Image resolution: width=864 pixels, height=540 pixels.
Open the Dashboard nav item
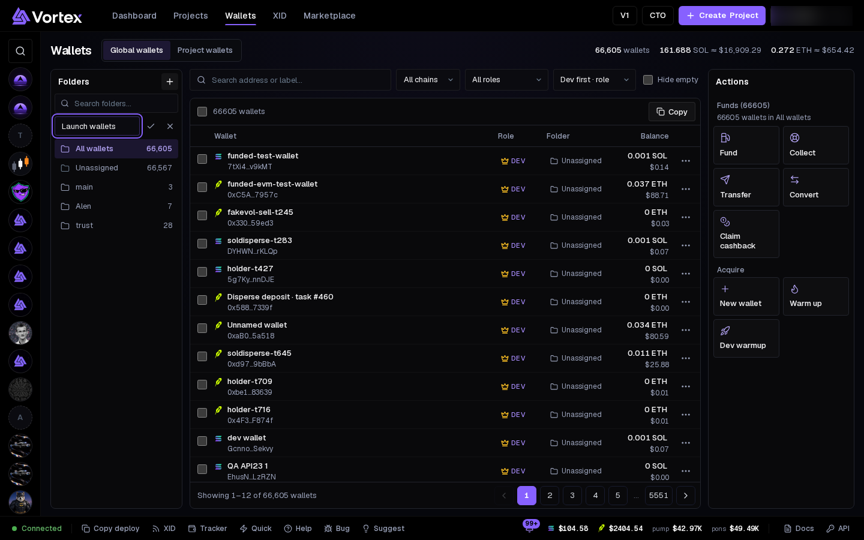pos(134,16)
